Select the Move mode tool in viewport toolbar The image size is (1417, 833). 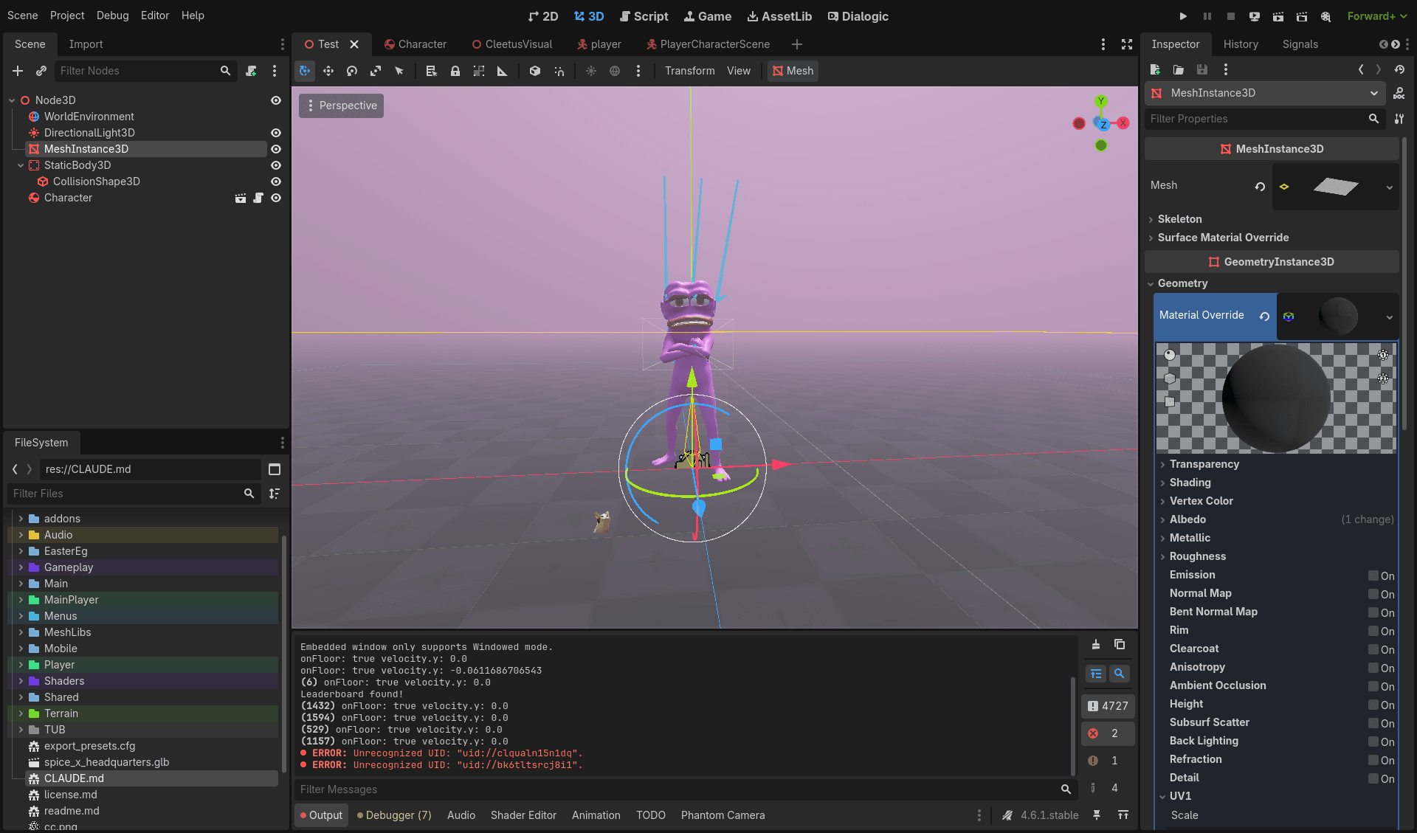point(328,71)
